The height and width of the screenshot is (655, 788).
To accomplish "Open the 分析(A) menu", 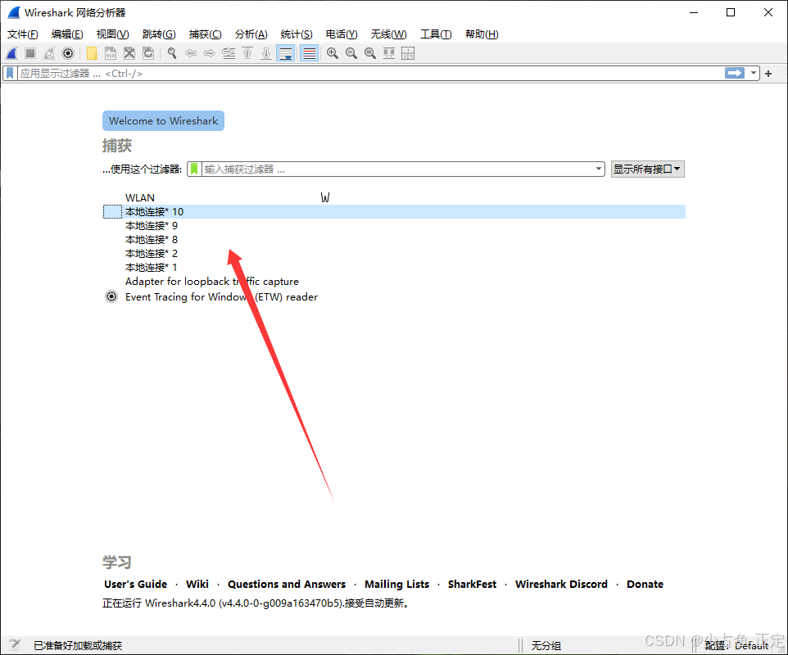I will point(251,34).
